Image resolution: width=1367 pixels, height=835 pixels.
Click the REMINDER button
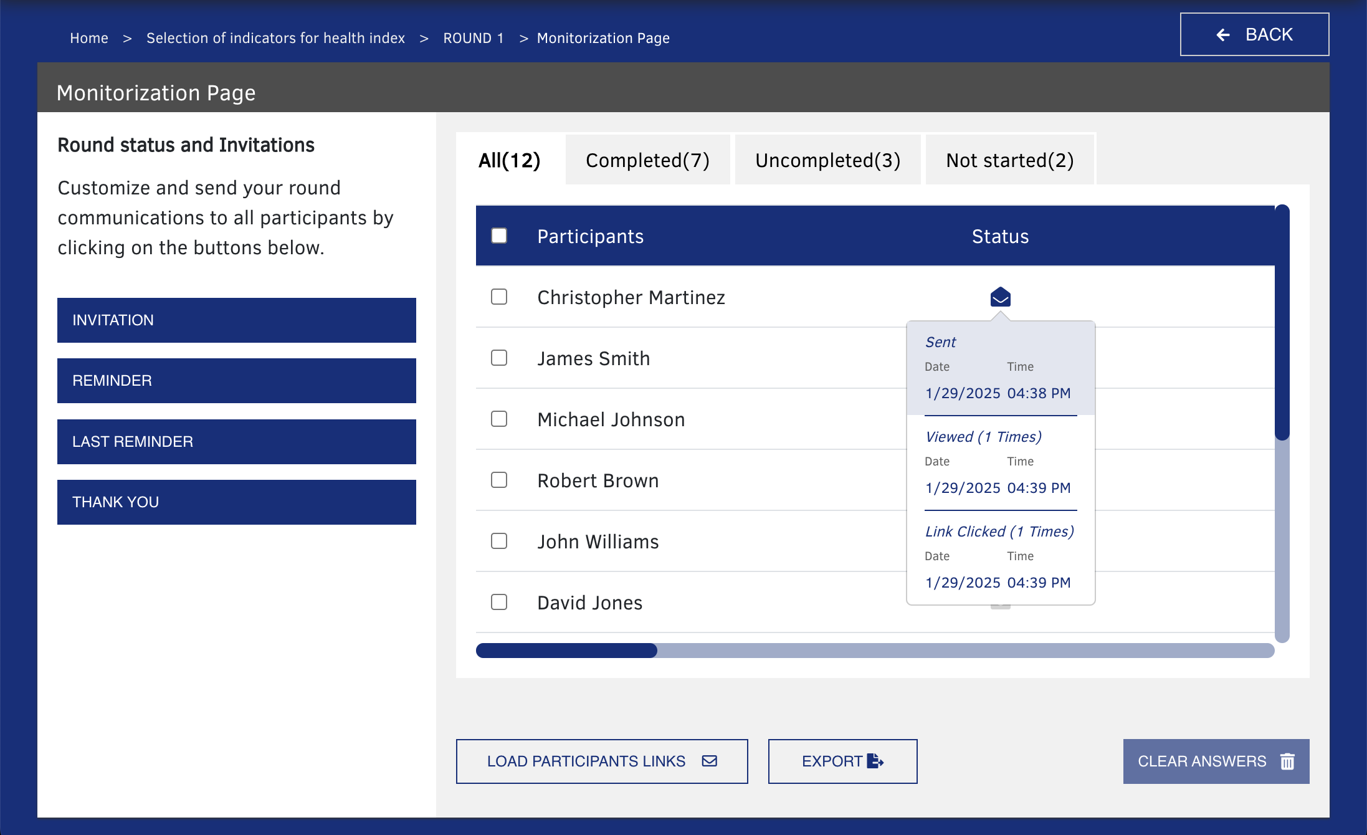[x=237, y=381]
